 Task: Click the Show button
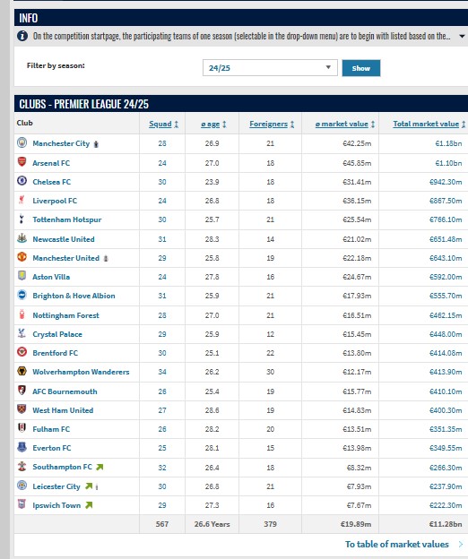coord(361,68)
